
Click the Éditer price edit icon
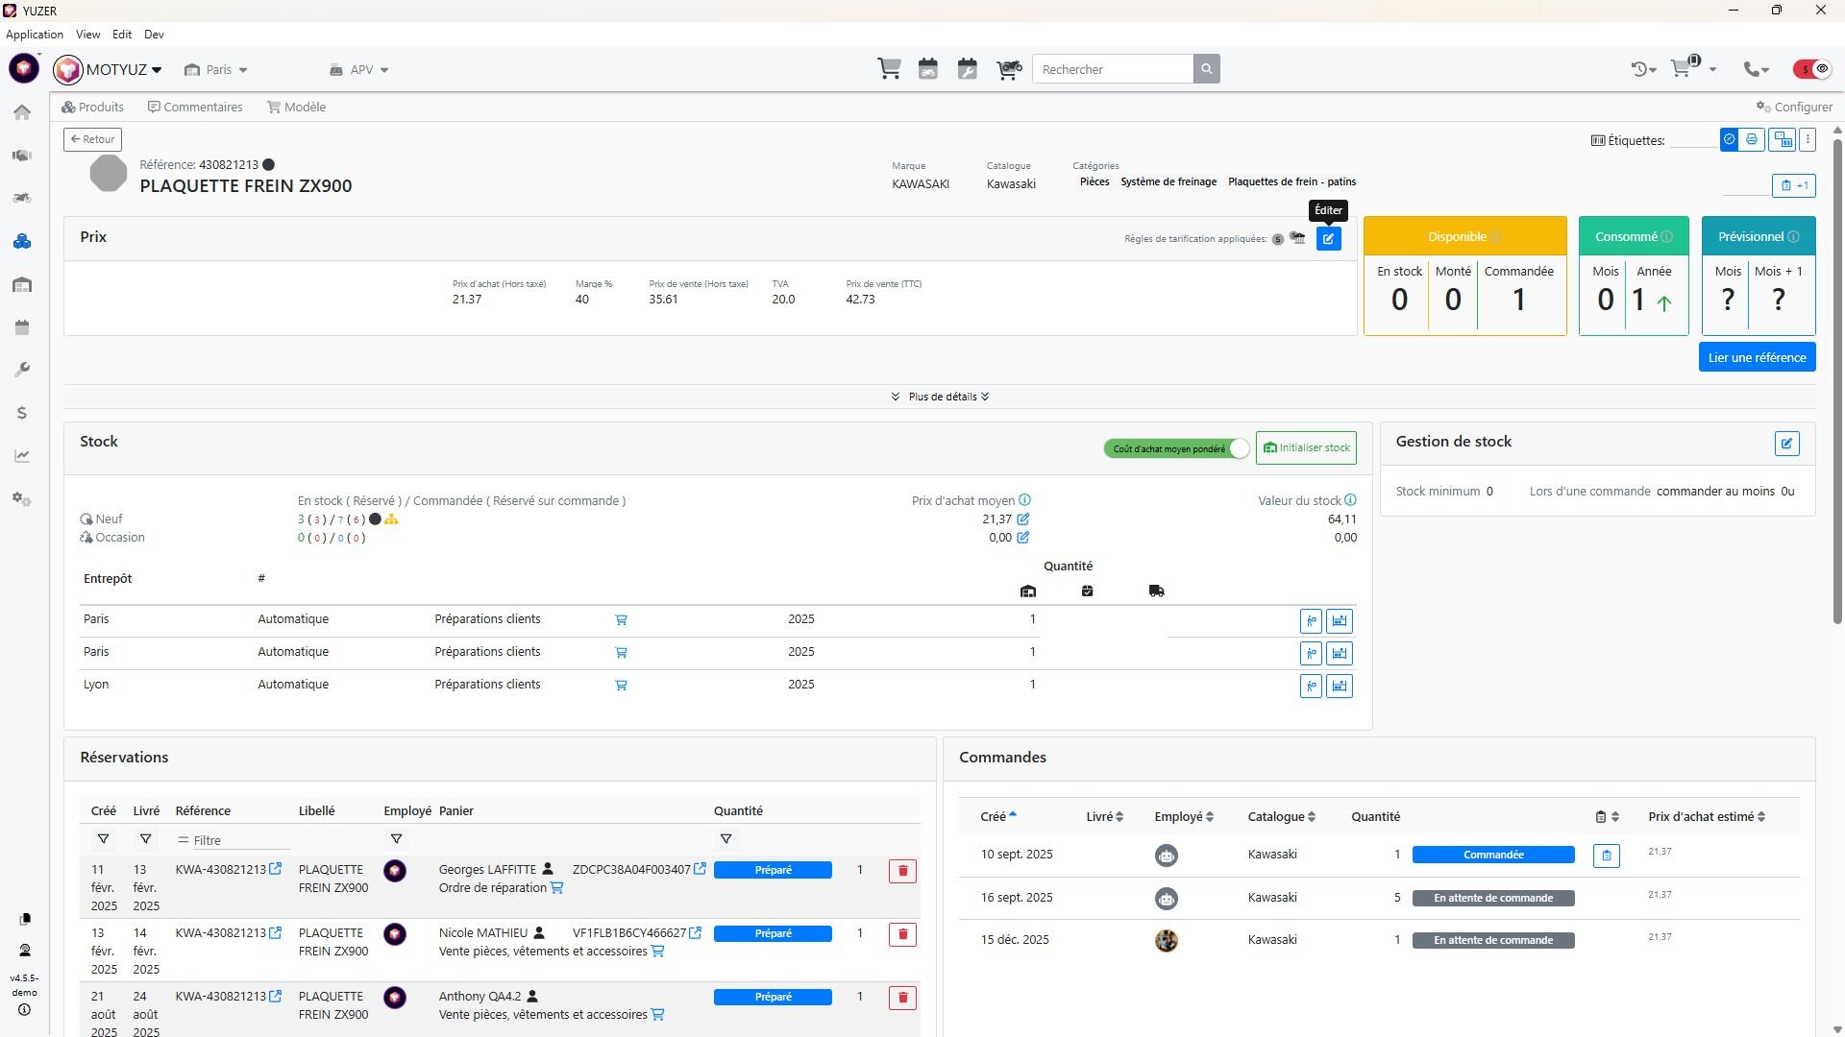coord(1328,239)
